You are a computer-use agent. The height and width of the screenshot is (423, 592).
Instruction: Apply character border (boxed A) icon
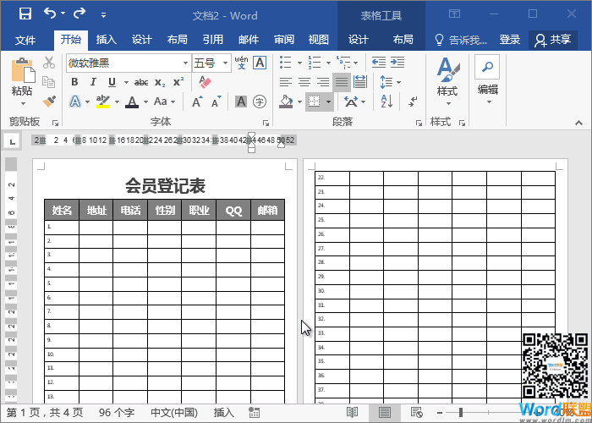click(x=260, y=63)
